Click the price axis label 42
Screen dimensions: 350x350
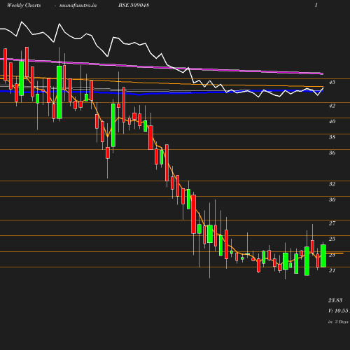(x=332, y=106)
